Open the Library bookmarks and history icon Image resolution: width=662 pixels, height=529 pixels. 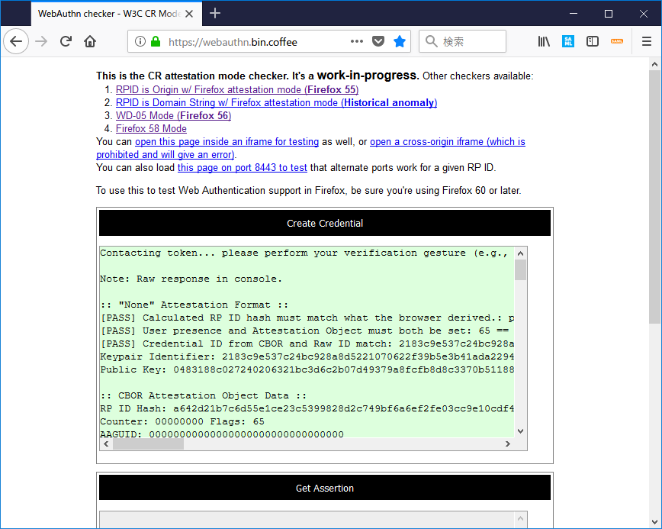click(544, 41)
